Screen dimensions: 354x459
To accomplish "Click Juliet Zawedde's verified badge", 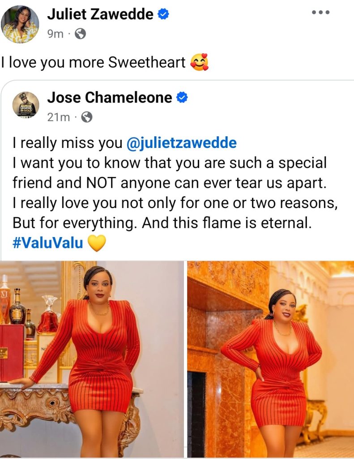I will pos(163,14).
